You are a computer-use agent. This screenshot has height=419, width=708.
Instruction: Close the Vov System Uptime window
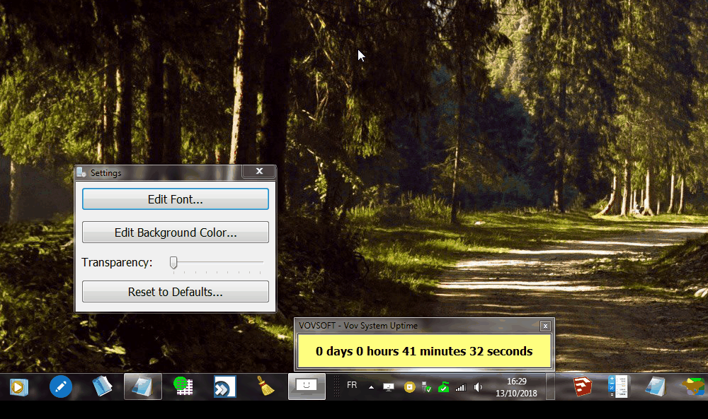(x=545, y=326)
